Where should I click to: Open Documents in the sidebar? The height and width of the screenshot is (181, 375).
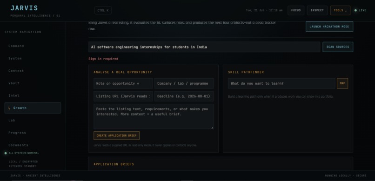33,145
